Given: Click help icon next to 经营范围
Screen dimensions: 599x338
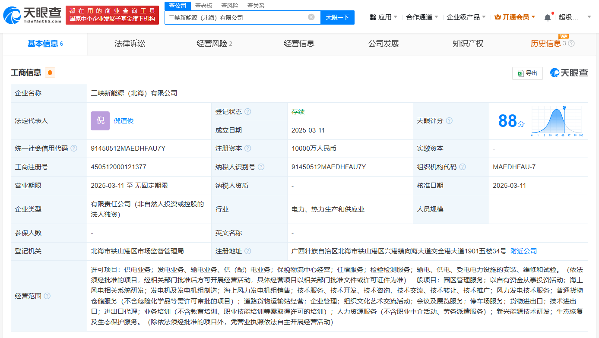Looking at the screenshot, I should pos(47,296).
